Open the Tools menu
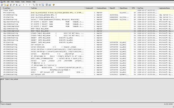This screenshot has height=108, width=174. [x=23, y=2]
